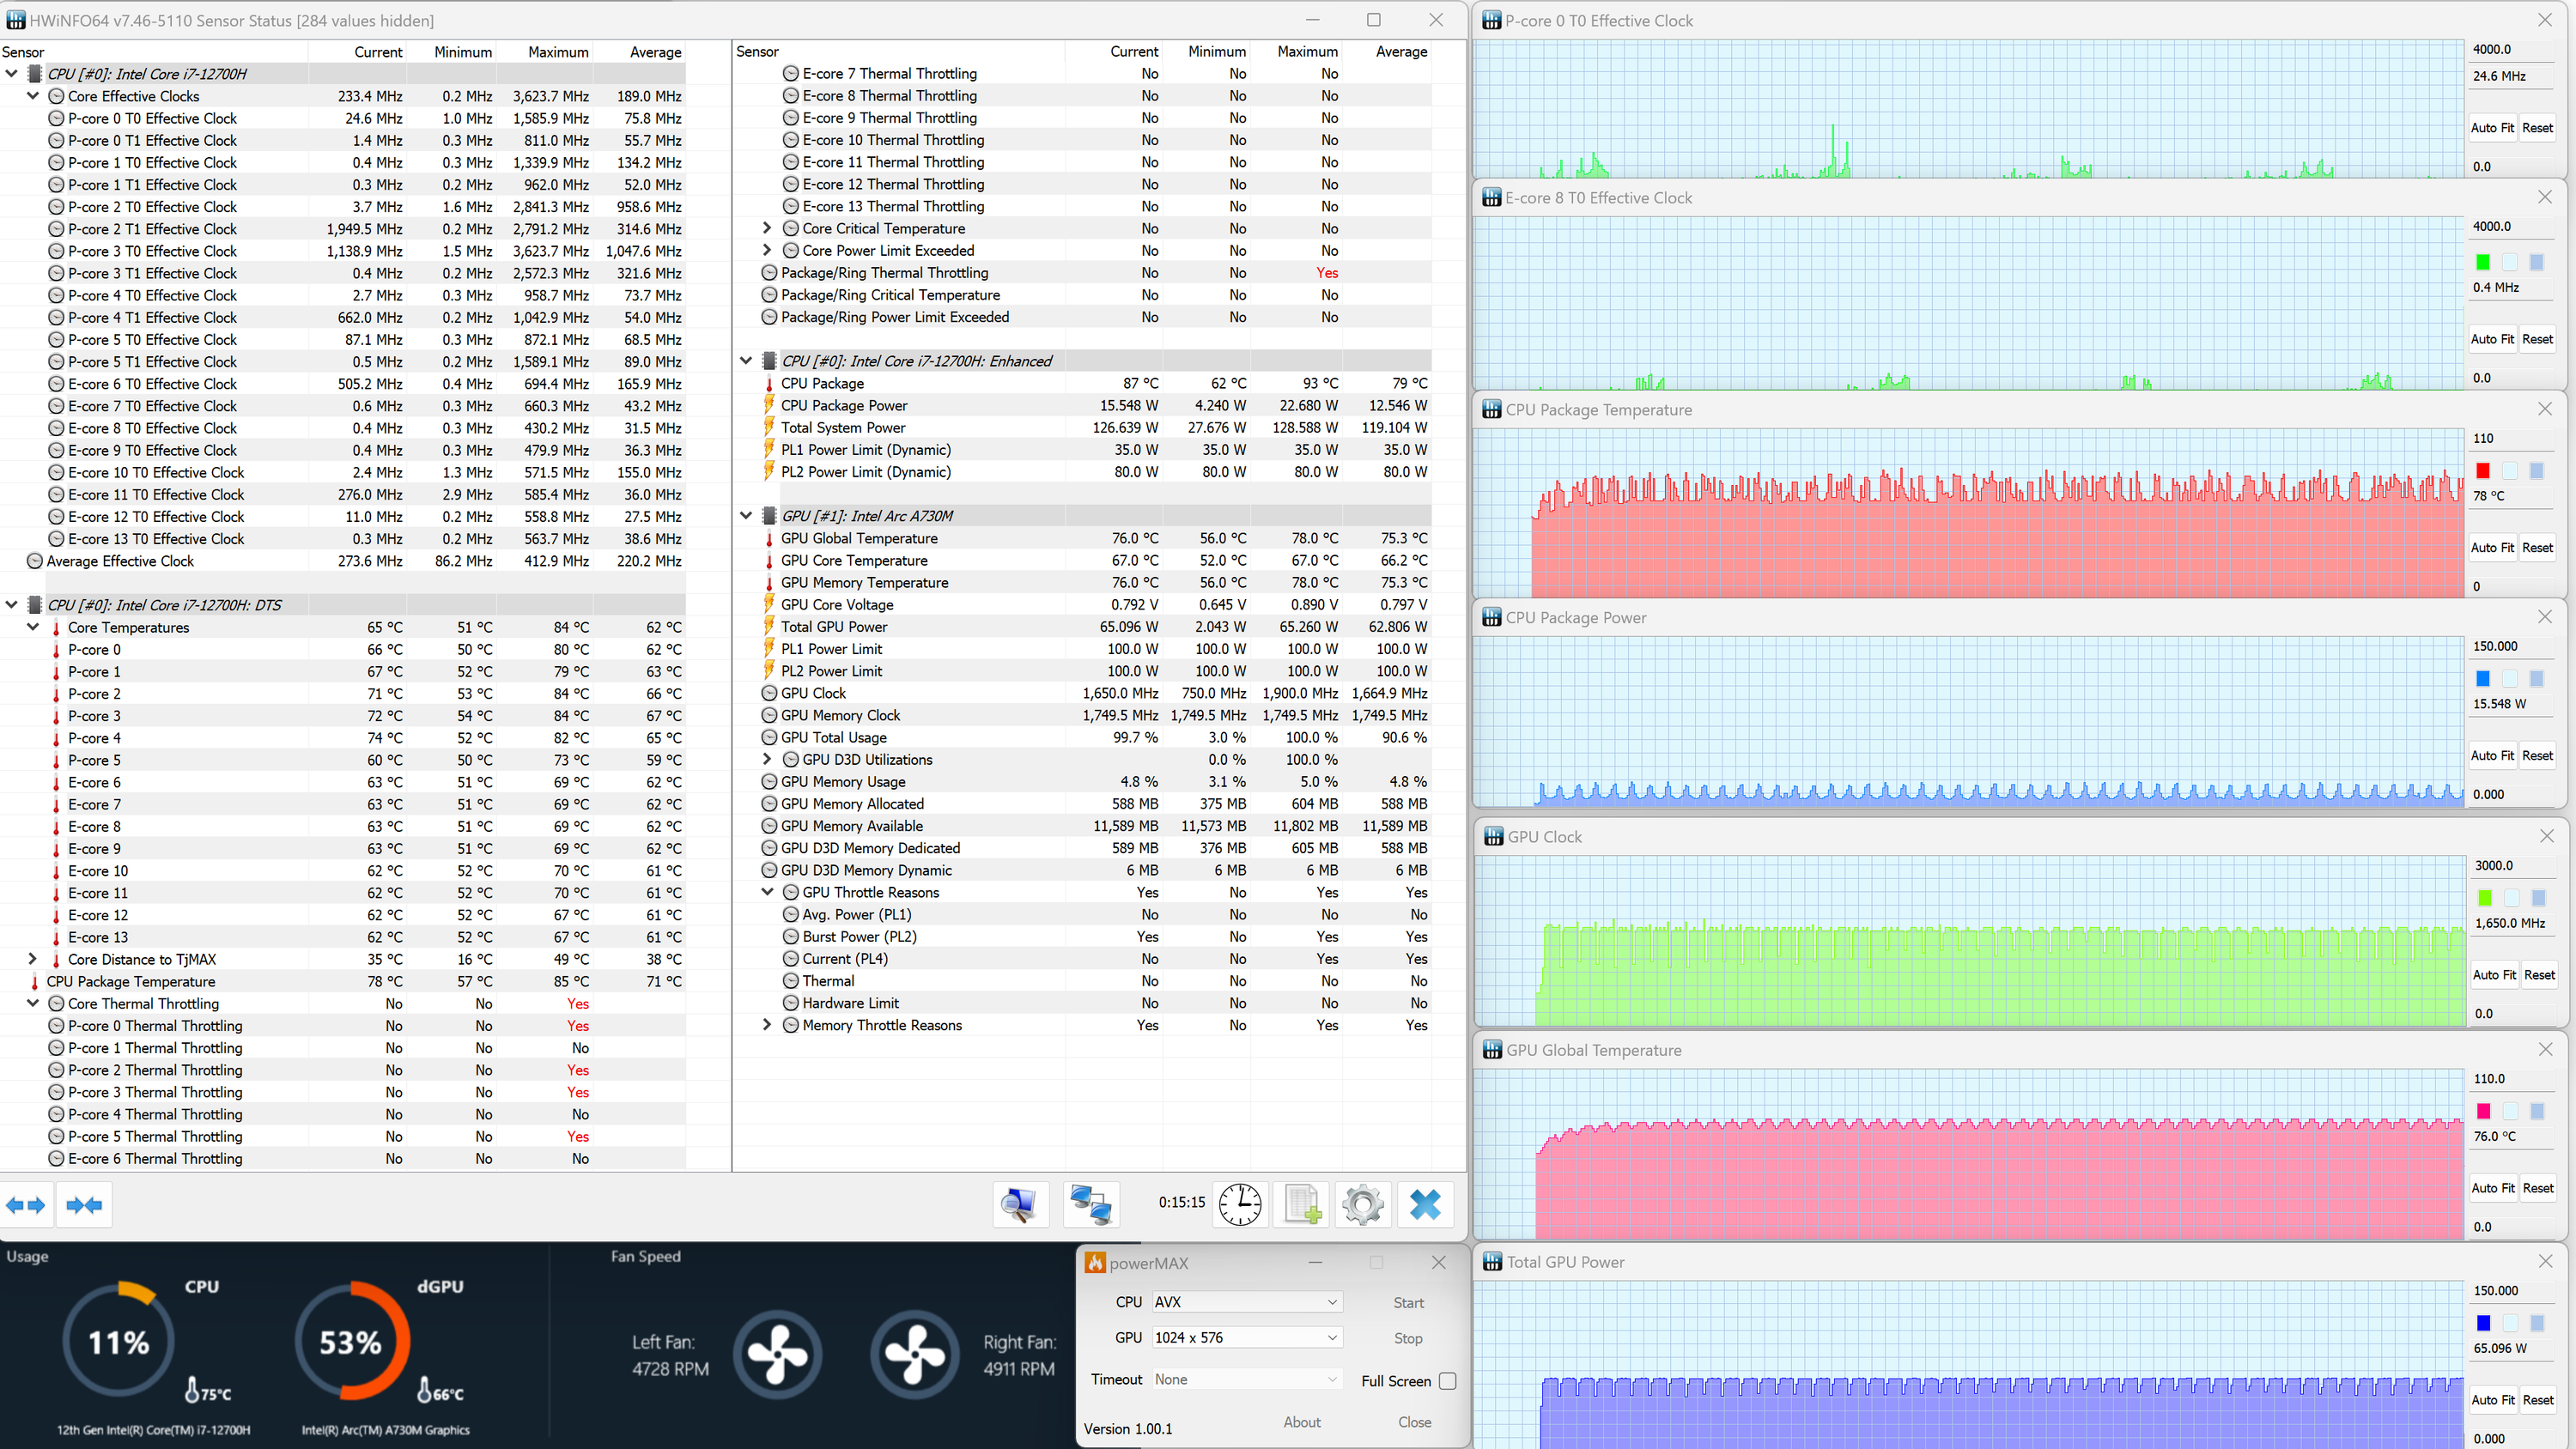Open sensor settings gear icon

[x=1363, y=1204]
